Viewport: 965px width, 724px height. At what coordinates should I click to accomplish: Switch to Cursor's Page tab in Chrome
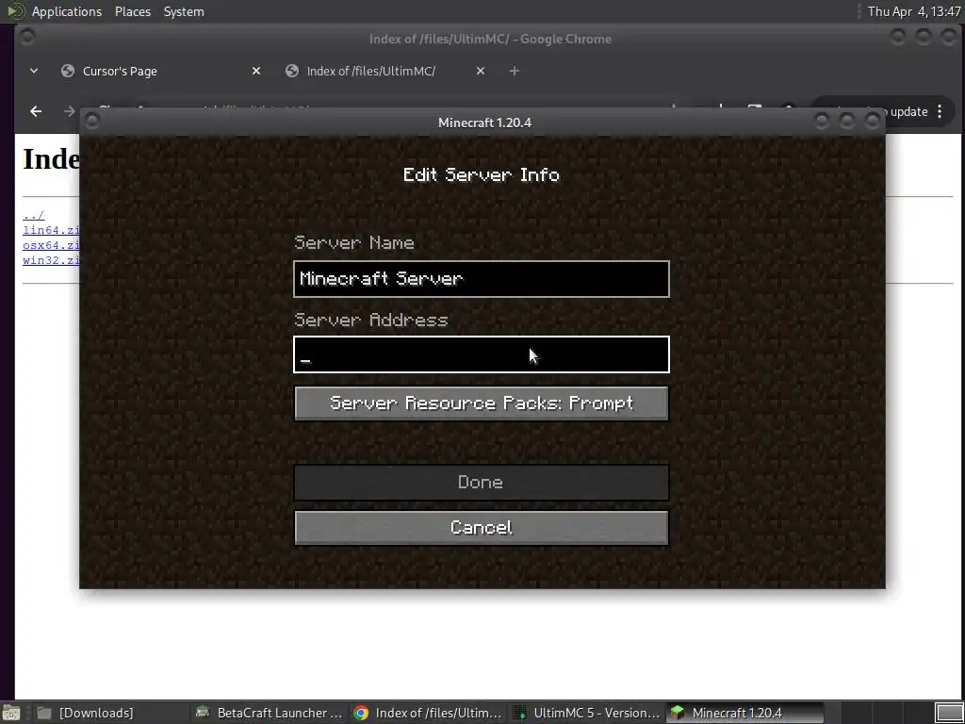(160, 72)
